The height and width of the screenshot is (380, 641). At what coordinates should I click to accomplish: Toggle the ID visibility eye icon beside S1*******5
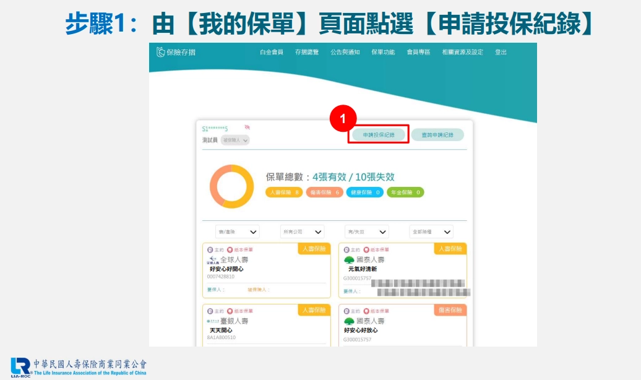(x=247, y=127)
